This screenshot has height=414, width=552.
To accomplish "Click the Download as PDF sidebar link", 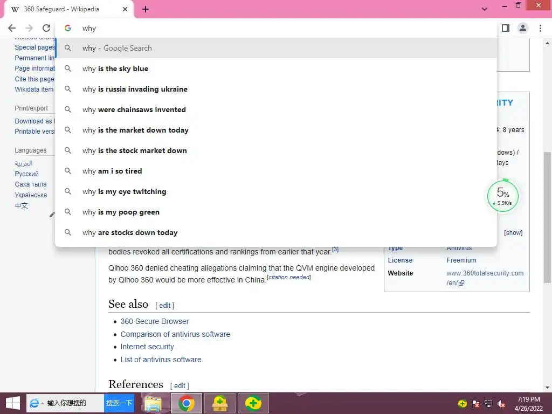I will [x=35, y=121].
